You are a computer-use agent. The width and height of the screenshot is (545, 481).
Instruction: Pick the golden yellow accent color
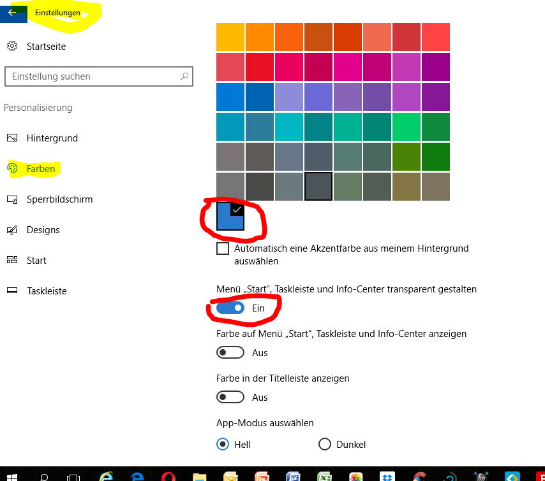click(230, 37)
